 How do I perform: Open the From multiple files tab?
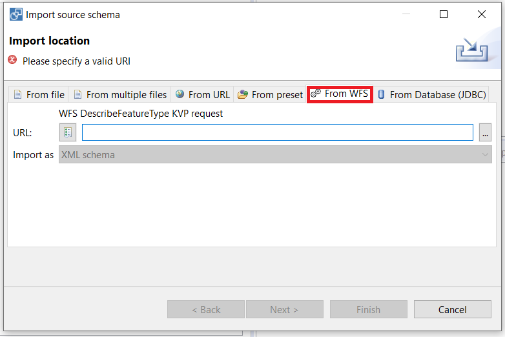point(119,95)
